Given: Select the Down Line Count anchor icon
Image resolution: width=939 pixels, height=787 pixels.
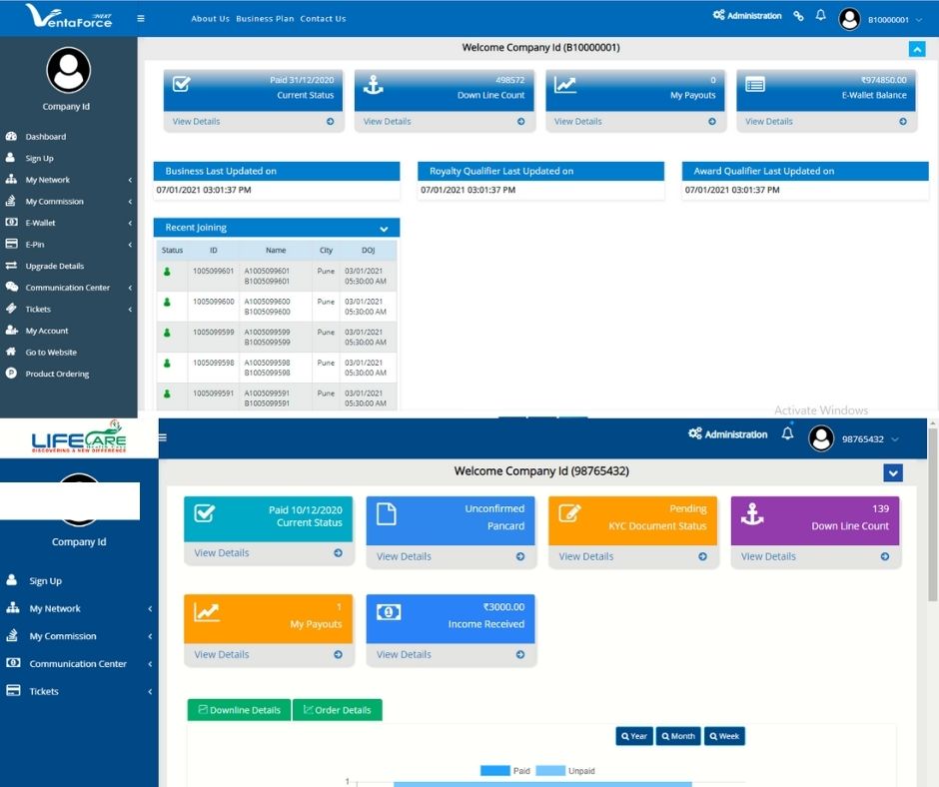Looking at the screenshot, I should [x=371, y=87].
